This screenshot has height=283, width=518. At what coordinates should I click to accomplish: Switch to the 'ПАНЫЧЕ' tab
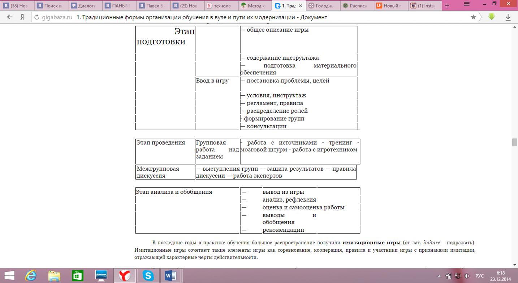118,6
